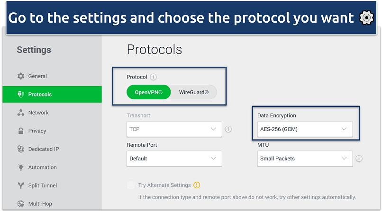Enable the Try Alternate Settings checkbox
This screenshot has width=382, height=211.
pos(130,185)
